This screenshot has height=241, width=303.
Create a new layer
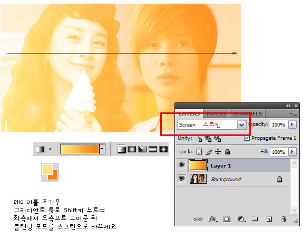(269, 219)
